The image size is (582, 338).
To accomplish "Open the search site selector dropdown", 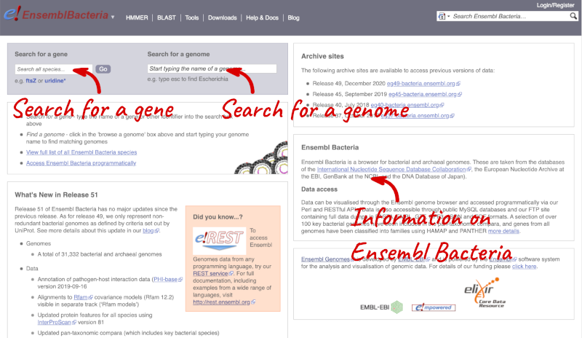I will 444,16.
